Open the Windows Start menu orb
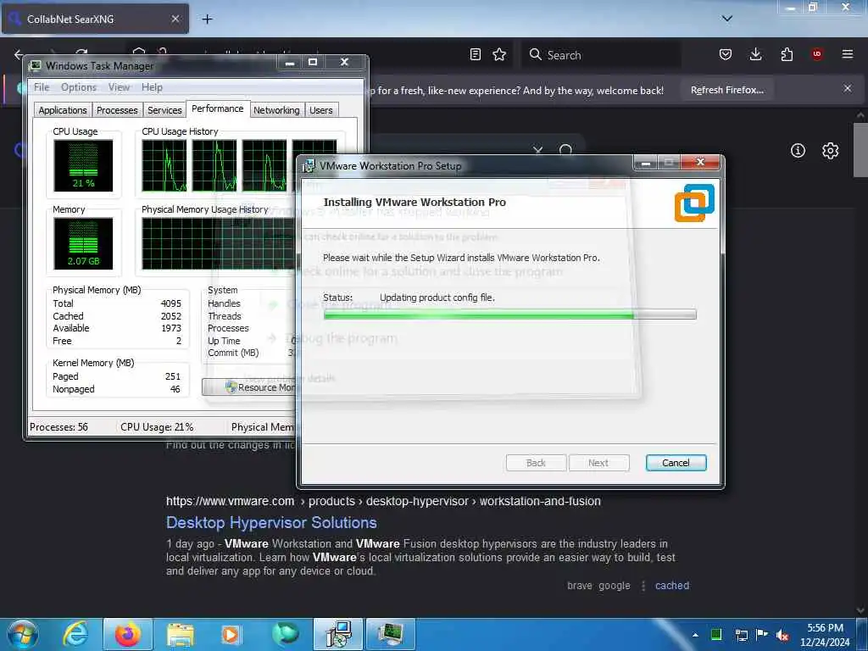This screenshot has height=651, width=868. tap(23, 634)
